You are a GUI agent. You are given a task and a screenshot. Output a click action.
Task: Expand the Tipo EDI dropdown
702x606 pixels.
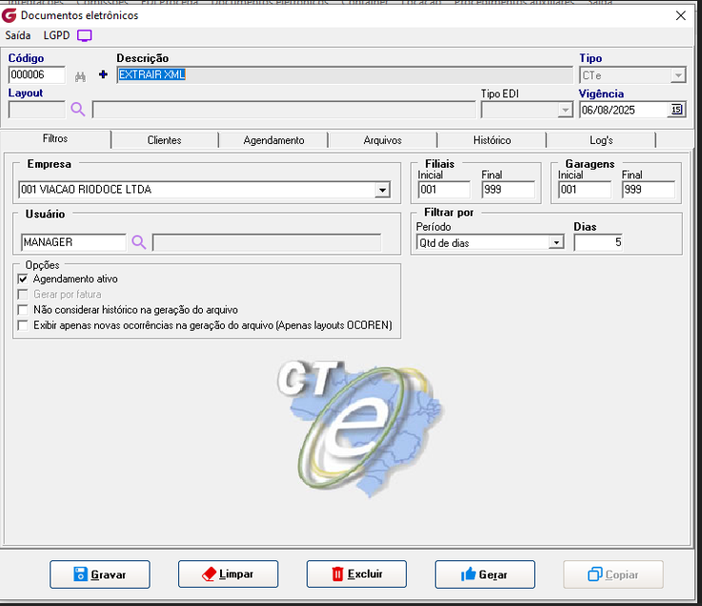click(x=566, y=110)
